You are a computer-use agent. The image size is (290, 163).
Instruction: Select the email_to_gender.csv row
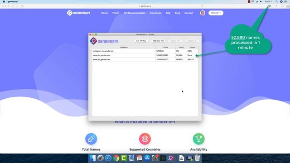click(x=145, y=59)
